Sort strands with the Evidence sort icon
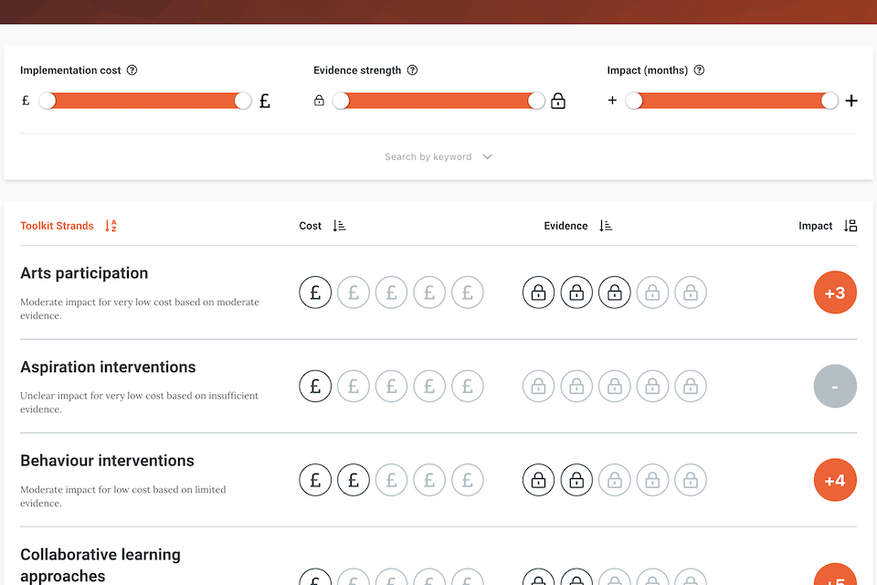This screenshot has height=585, width=877. click(x=606, y=226)
